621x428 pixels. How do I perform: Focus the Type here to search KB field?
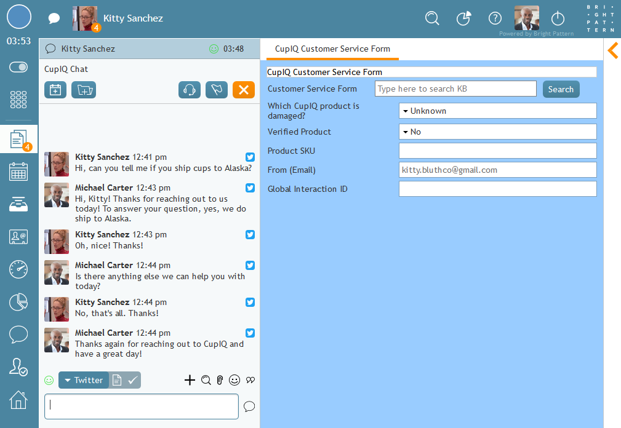pyautogui.click(x=455, y=89)
